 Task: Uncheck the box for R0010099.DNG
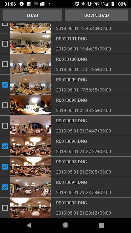tap(5, 85)
